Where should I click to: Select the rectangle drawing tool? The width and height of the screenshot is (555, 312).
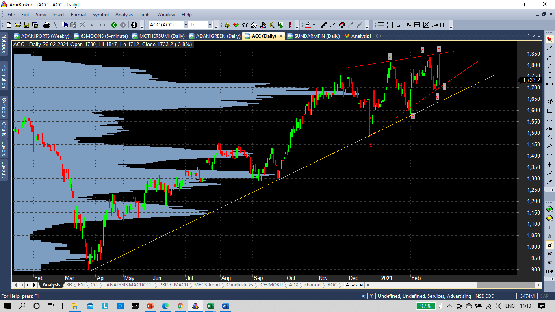550,110
